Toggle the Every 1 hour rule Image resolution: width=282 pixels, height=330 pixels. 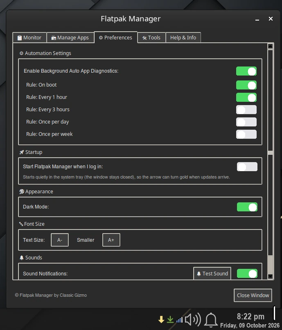coord(246,97)
